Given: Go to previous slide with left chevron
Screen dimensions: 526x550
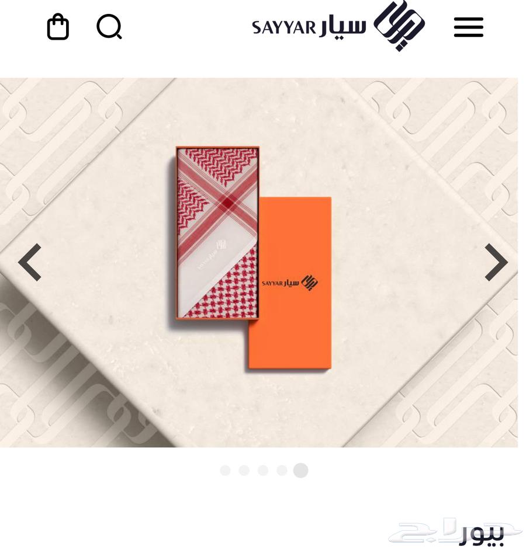Looking at the screenshot, I should pyautogui.click(x=30, y=262).
